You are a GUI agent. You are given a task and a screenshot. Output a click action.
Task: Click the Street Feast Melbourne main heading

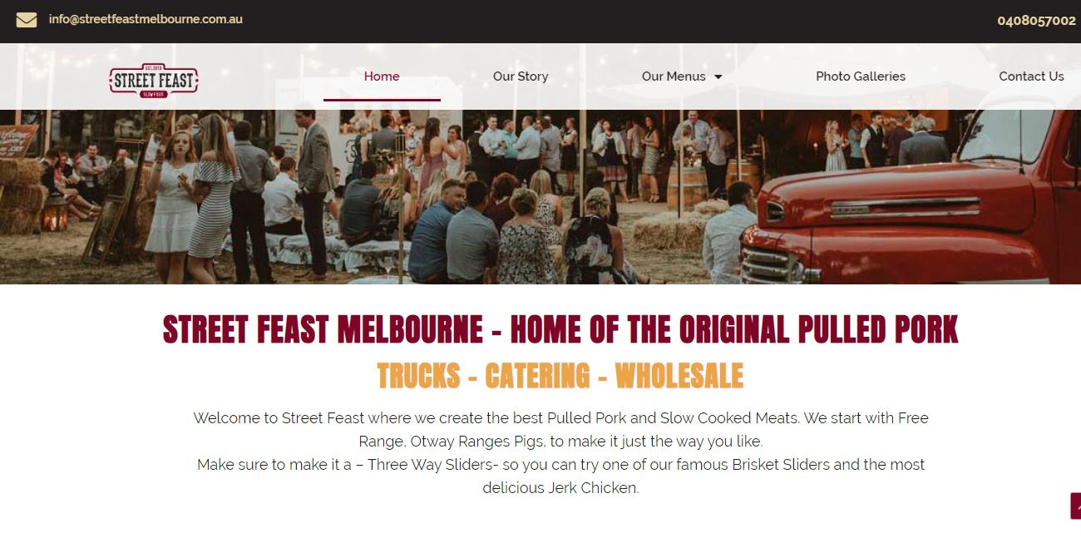click(x=560, y=330)
